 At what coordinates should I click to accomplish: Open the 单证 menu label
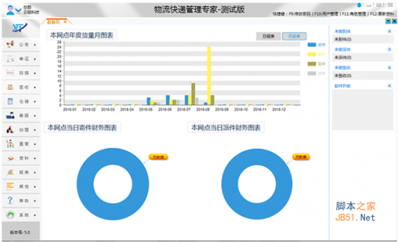(24, 59)
